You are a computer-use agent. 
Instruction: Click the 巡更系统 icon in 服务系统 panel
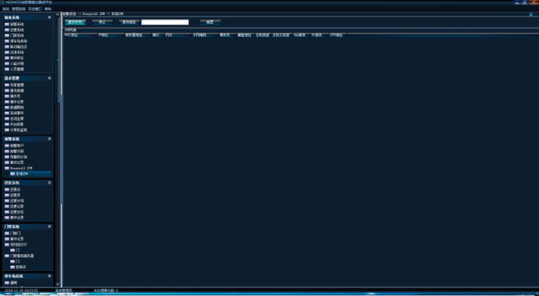coord(6,30)
